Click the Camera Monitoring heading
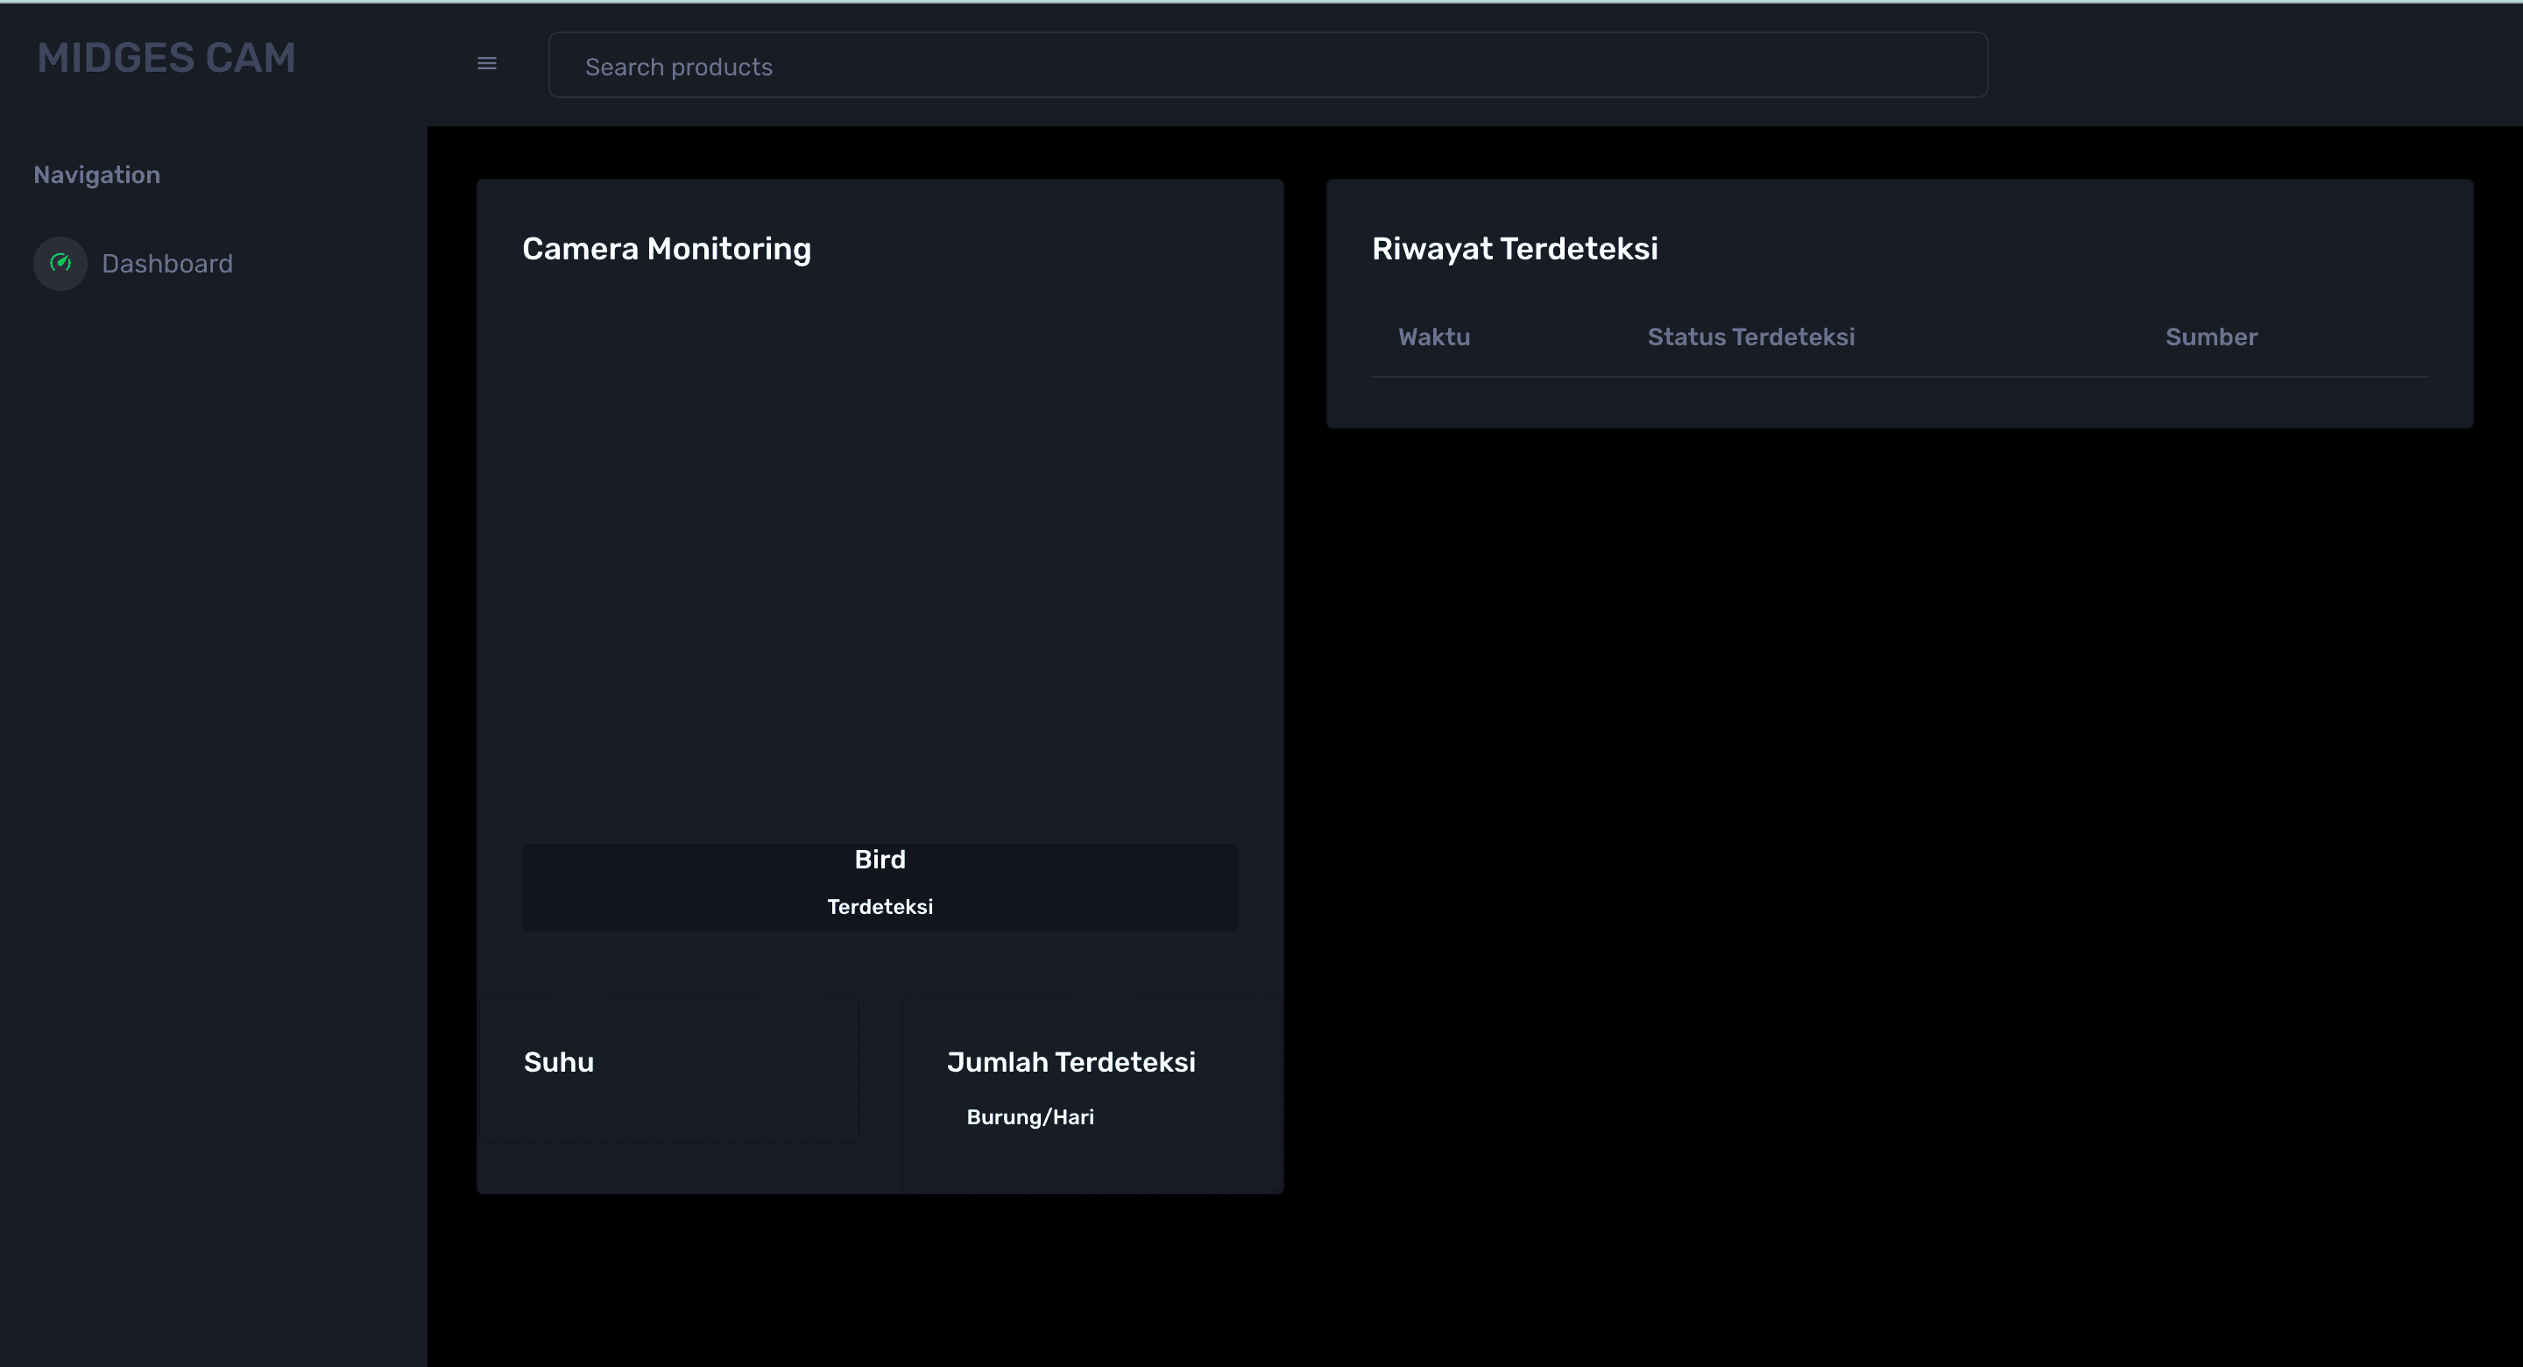This screenshot has height=1367, width=2523. pyautogui.click(x=666, y=249)
